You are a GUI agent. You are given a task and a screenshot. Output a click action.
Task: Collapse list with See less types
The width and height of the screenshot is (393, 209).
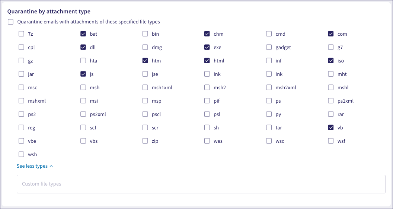pyautogui.click(x=35, y=166)
